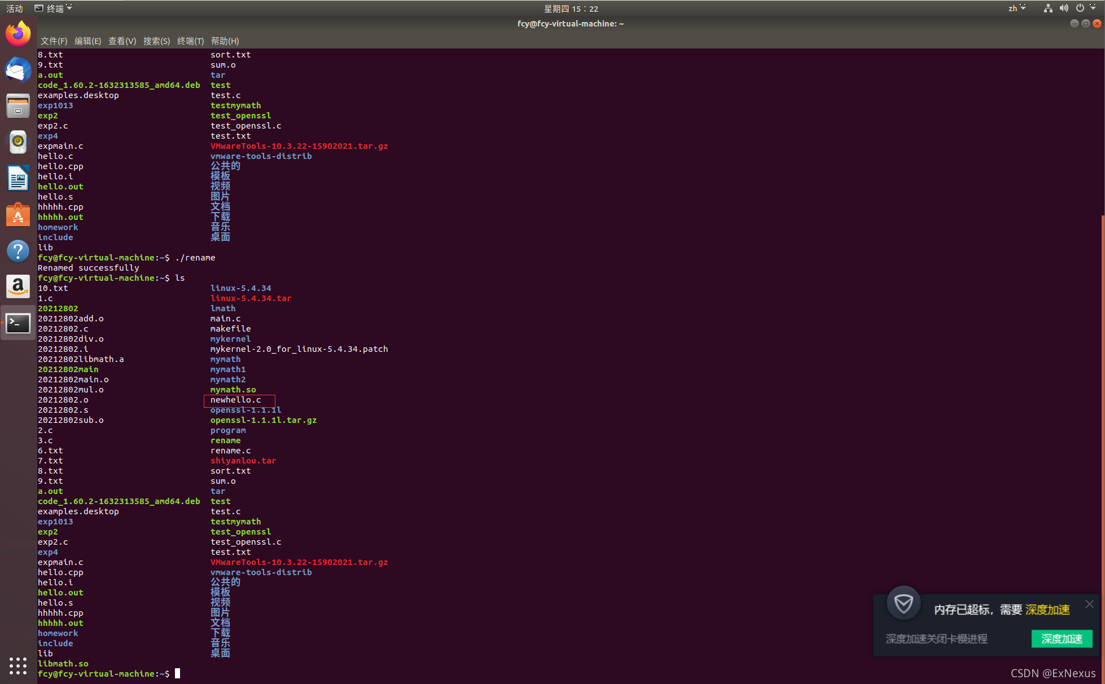
Task: Open Rhythmbox music player icon
Action: (18, 142)
